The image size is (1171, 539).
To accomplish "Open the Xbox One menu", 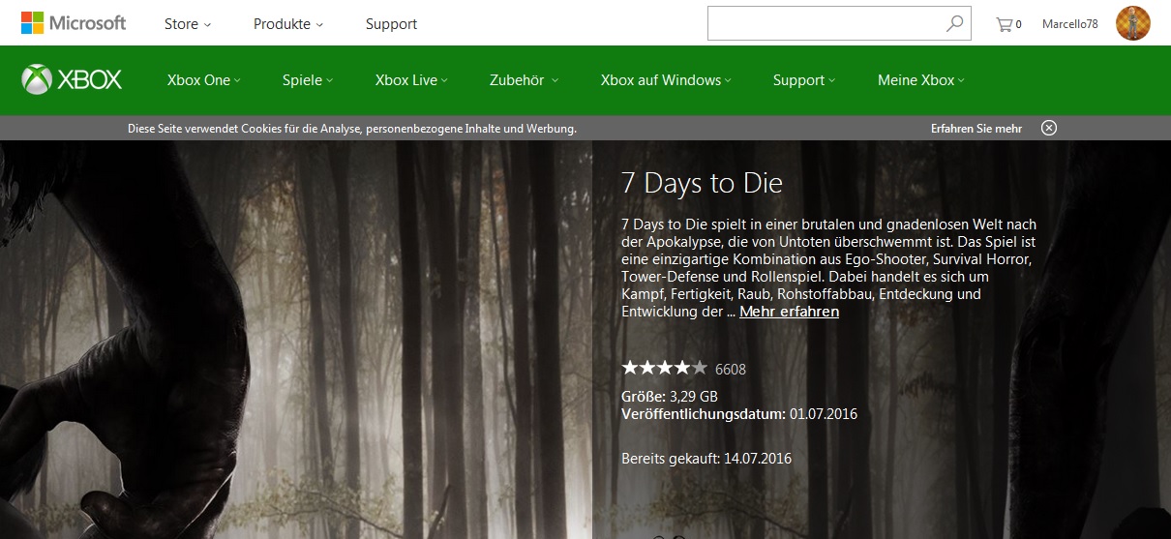I will click(x=204, y=80).
